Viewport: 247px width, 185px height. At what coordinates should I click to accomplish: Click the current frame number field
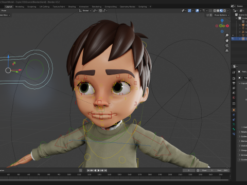pos(189,170)
